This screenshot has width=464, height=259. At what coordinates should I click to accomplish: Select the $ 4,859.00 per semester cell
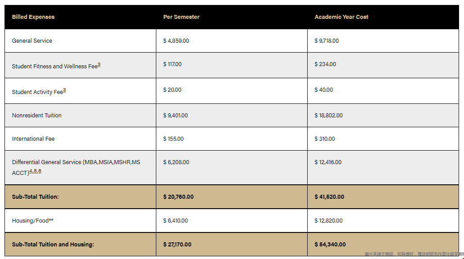click(176, 41)
